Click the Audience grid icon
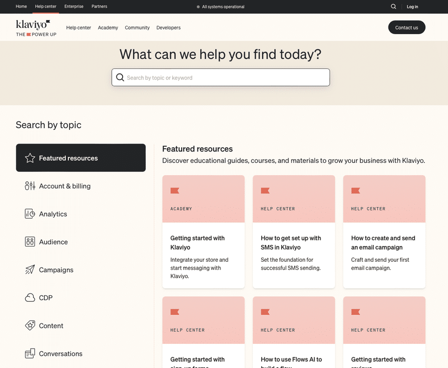Screen dimensions: 448x368 29,241
